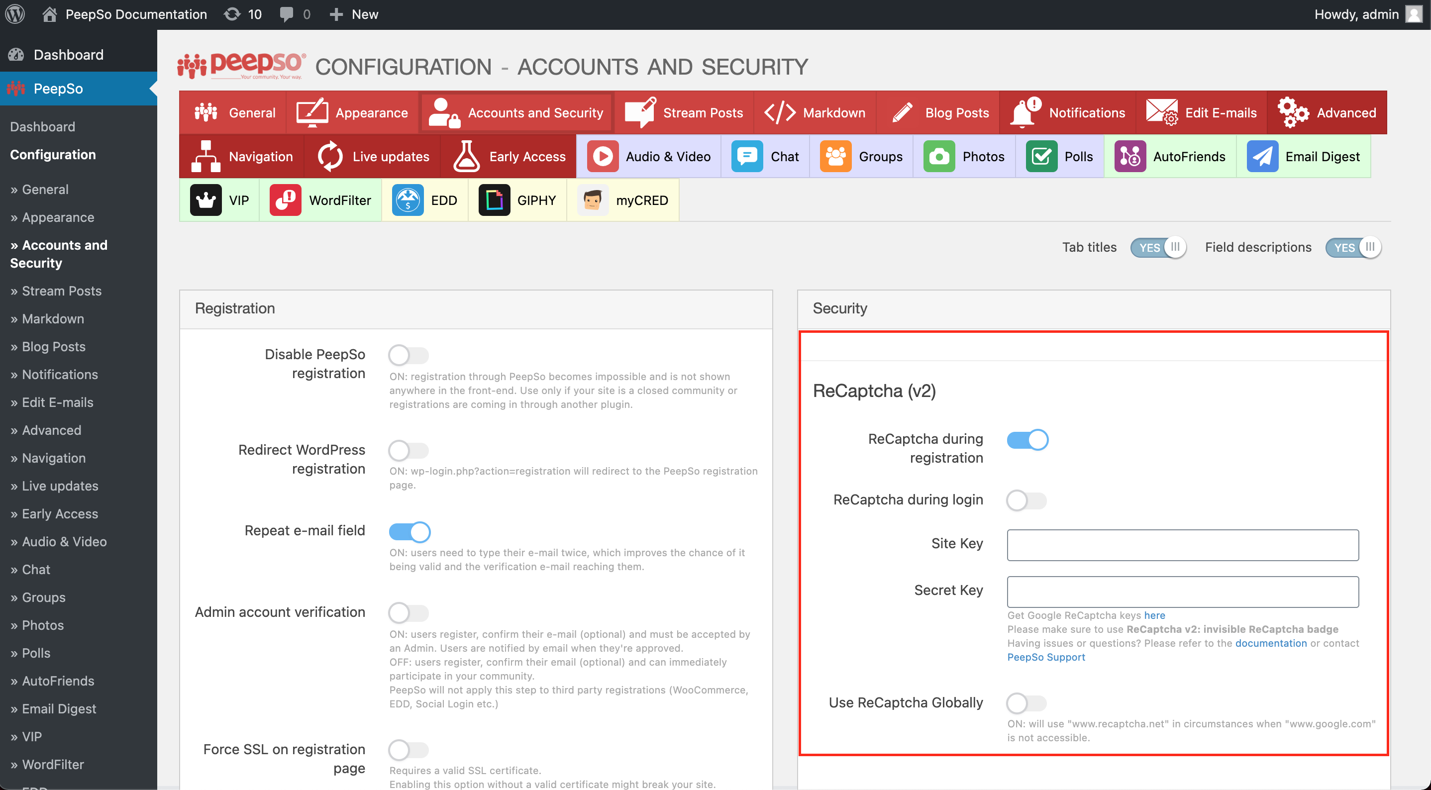Focus the Site Key input field
This screenshot has width=1431, height=790.
pos(1183,545)
